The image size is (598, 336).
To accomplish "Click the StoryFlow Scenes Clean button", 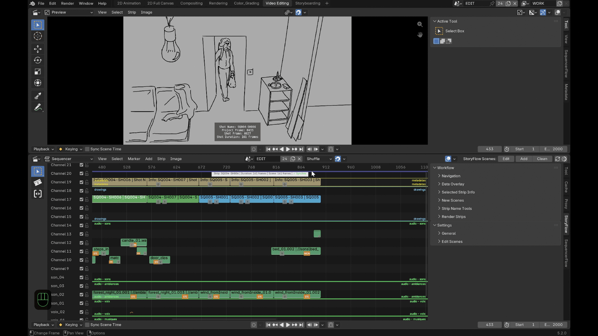I will click(542, 159).
